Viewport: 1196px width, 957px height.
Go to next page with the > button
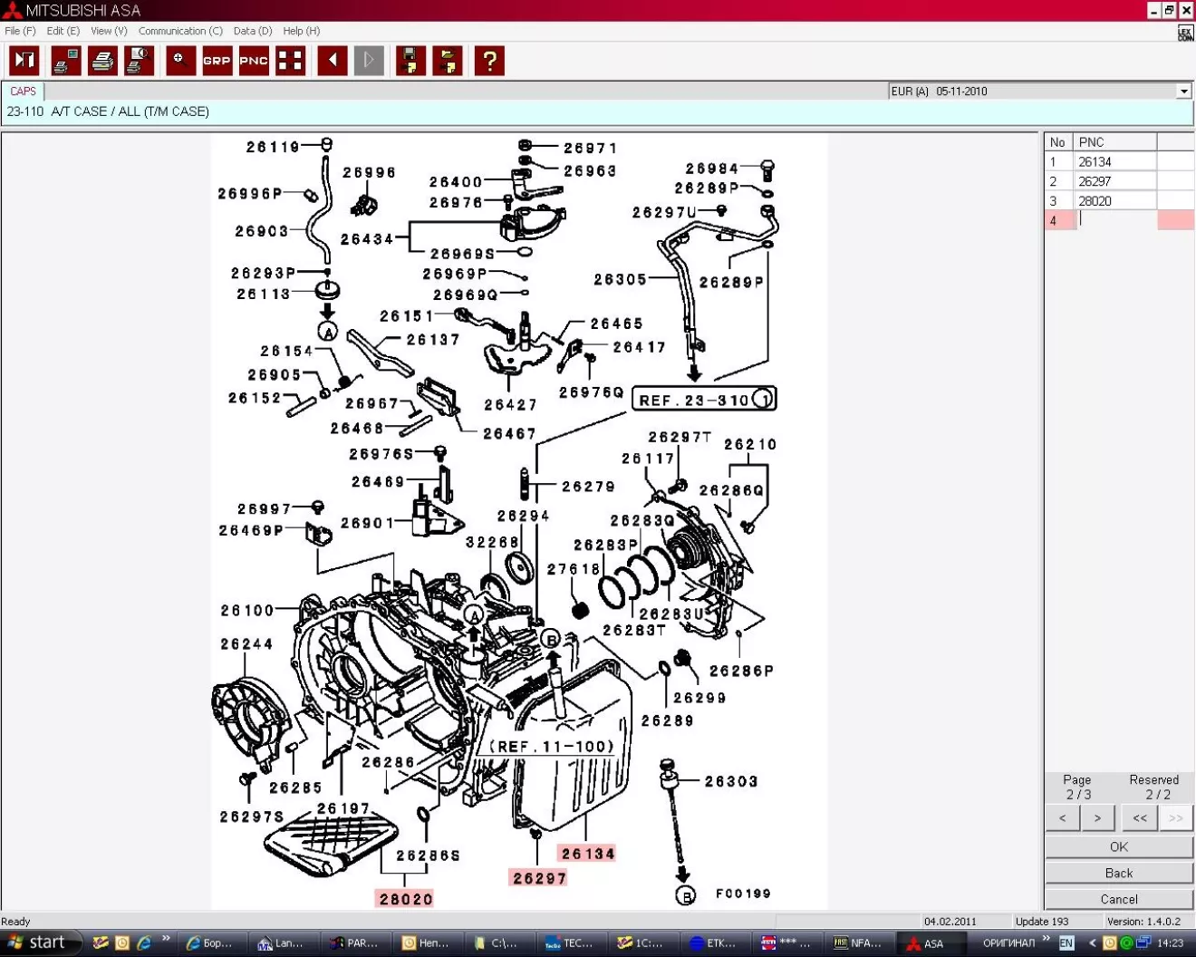(1097, 818)
